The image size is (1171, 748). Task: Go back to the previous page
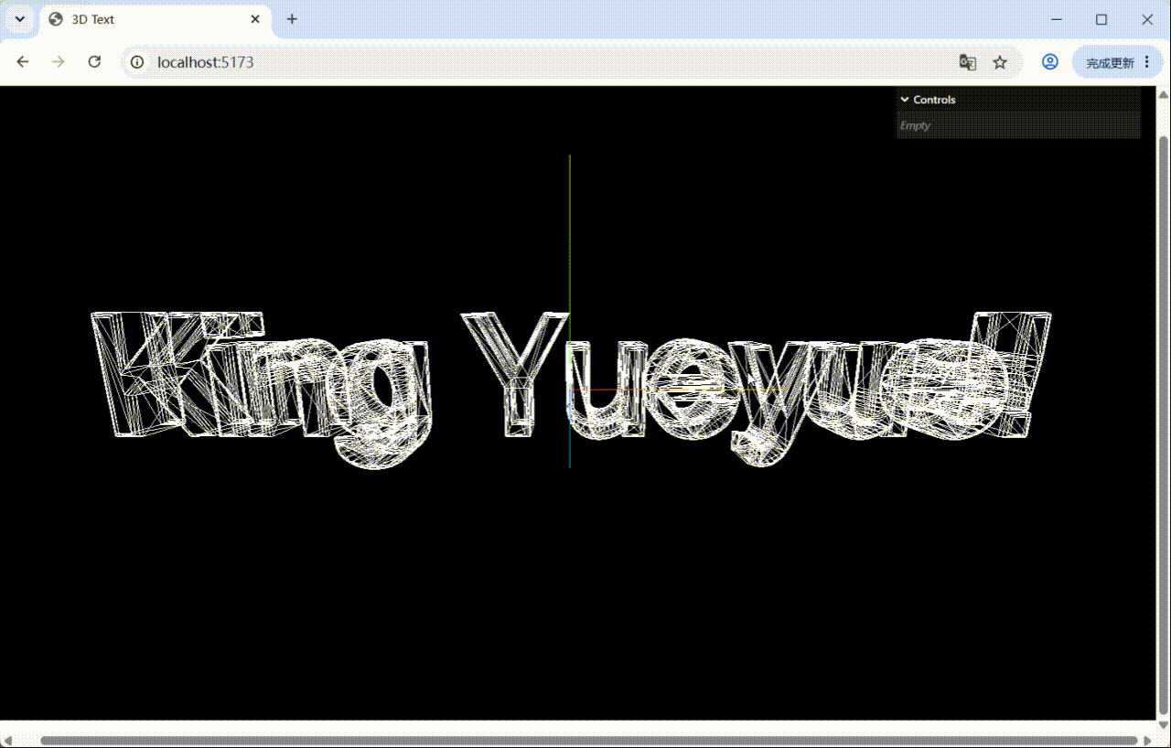pos(23,62)
